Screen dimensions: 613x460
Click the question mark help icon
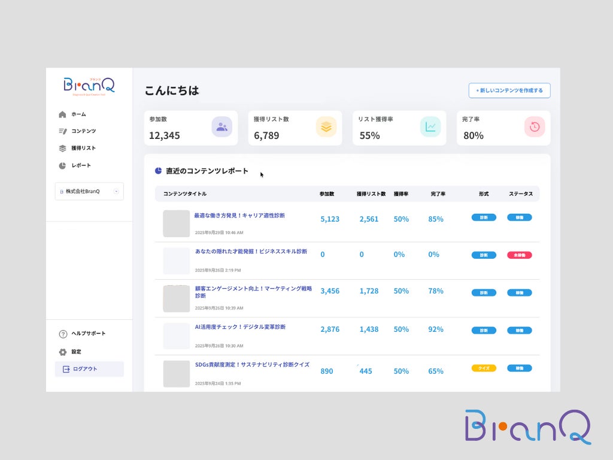tap(63, 334)
